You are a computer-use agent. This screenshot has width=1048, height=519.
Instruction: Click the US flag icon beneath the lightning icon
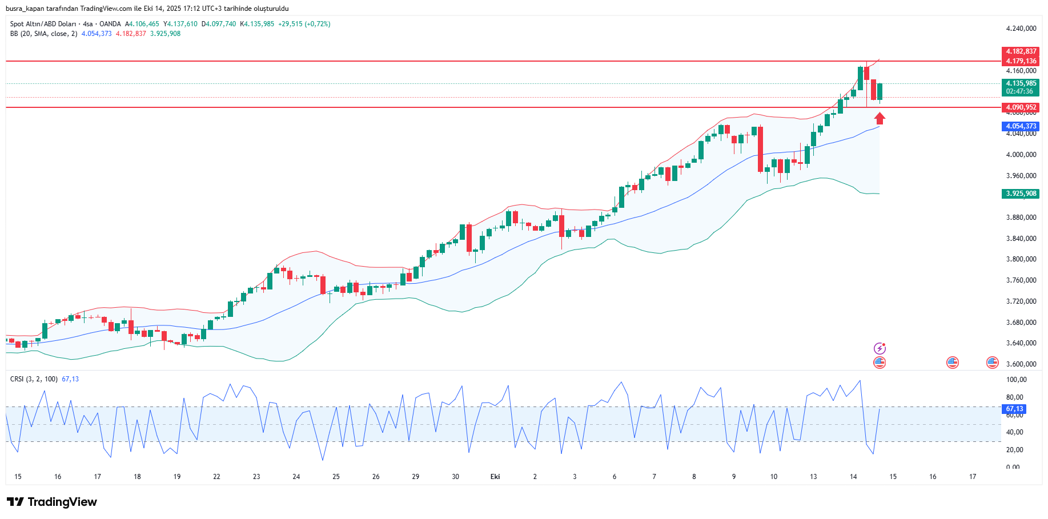(x=880, y=363)
